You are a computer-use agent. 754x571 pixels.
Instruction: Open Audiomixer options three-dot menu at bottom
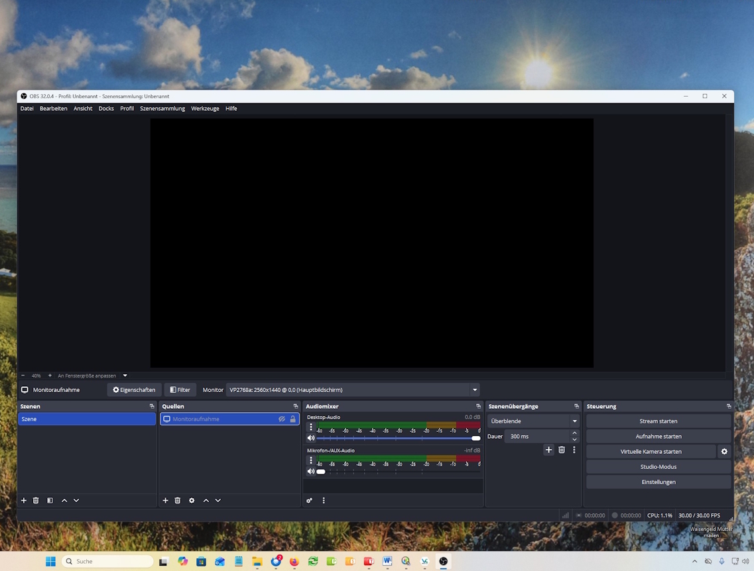pyautogui.click(x=324, y=500)
